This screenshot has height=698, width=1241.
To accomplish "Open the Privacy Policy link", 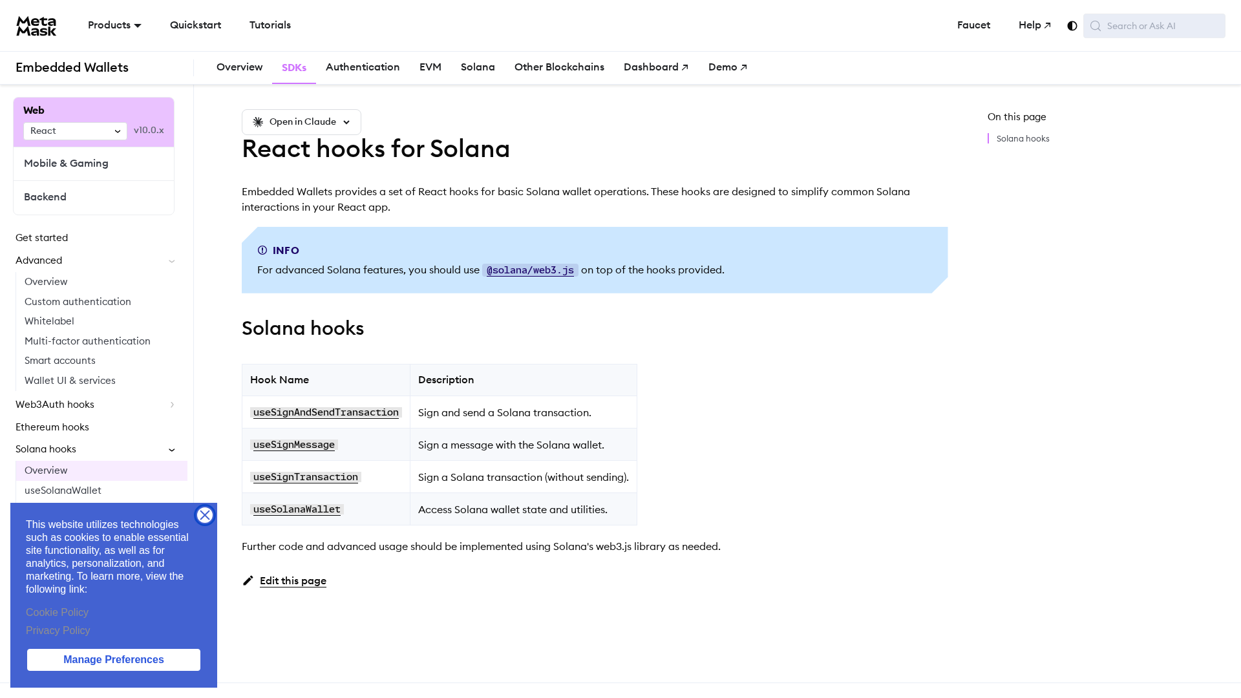I will [x=58, y=631].
